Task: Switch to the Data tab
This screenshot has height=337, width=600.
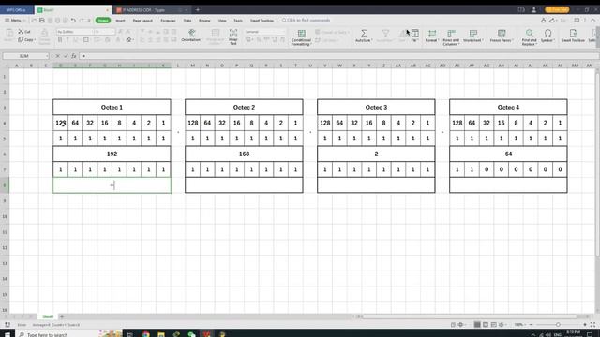Action: pos(187,21)
